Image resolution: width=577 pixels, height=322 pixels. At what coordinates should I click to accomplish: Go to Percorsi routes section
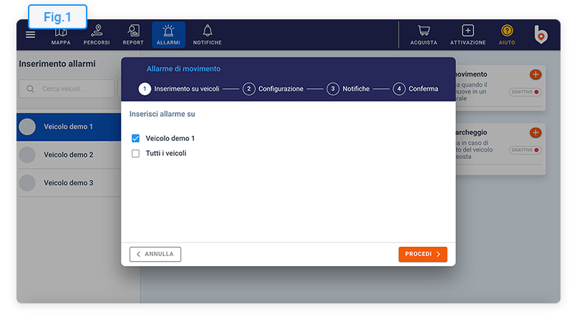97,35
